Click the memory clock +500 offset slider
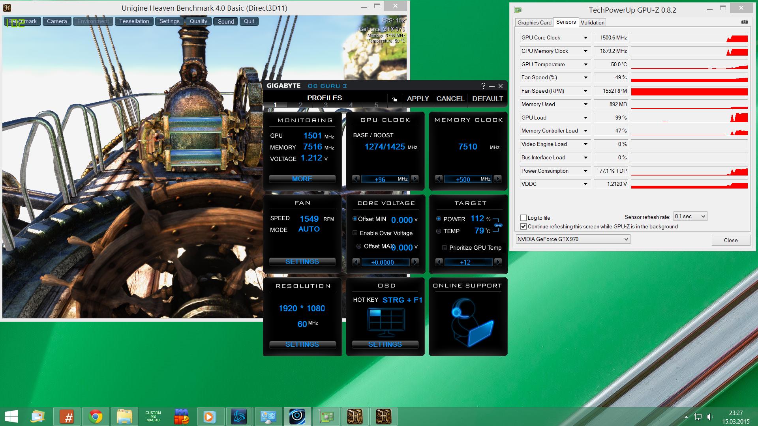Image resolution: width=758 pixels, height=426 pixels. point(468,179)
